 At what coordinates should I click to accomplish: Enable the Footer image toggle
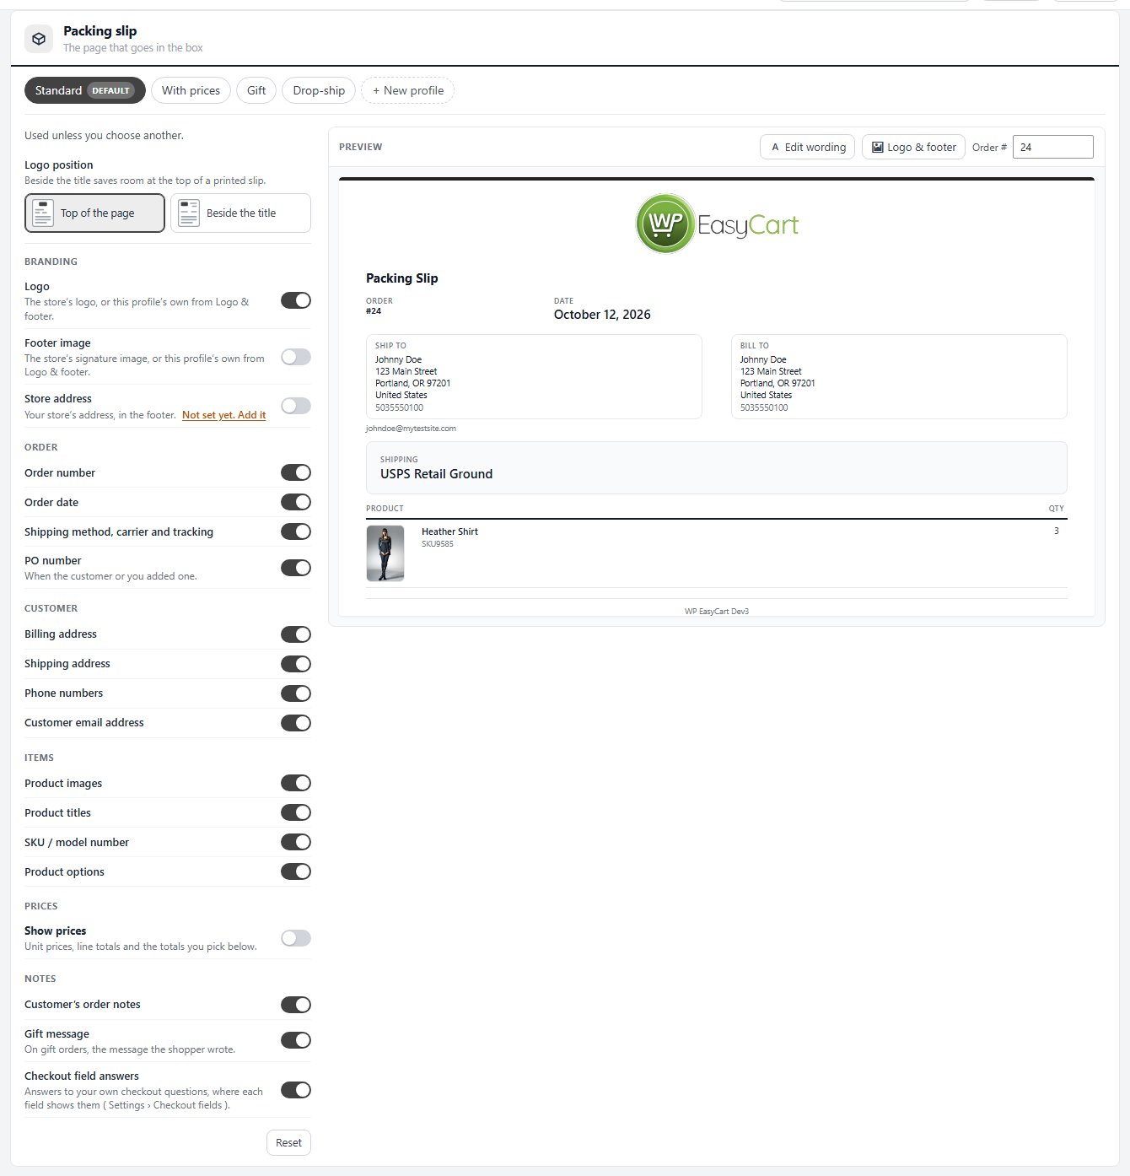click(296, 357)
